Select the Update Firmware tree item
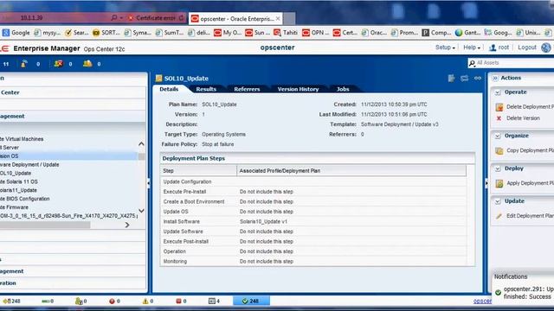Image resolution: width=554 pixels, height=311 pixels. tap(14, 207)
